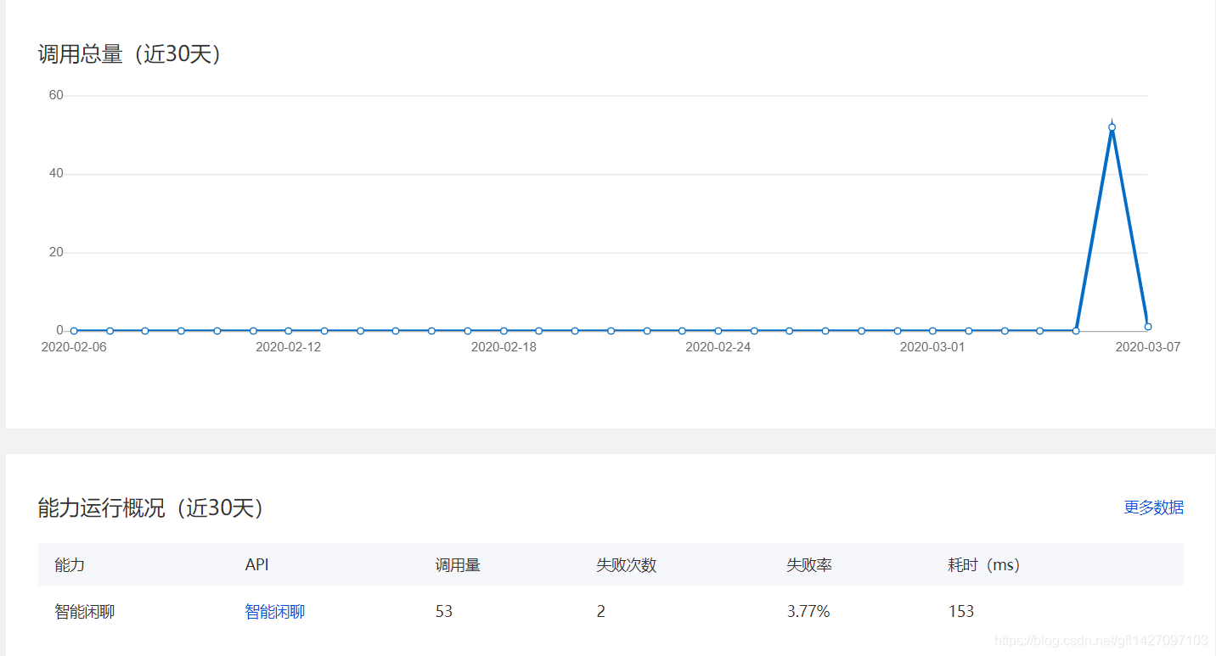Image resolution: width=1216 pixels, height=656 pixels.
Task: Click the y-axis label 20
Action: [56, 252]
